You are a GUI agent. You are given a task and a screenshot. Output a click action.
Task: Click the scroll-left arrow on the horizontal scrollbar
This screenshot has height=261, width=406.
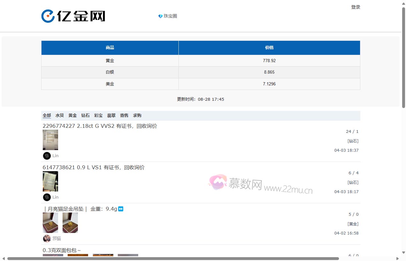tap(4, 258)
